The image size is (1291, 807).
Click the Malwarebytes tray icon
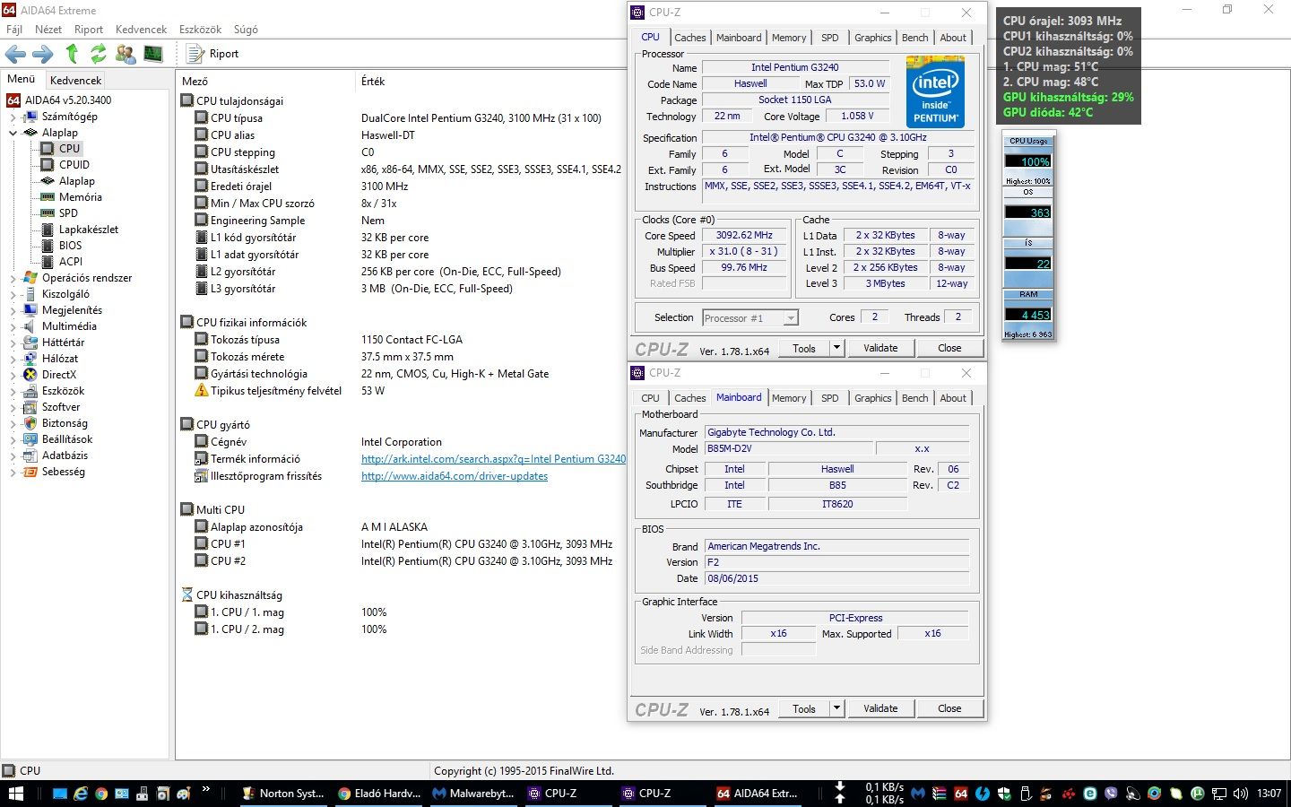point(917,794)
